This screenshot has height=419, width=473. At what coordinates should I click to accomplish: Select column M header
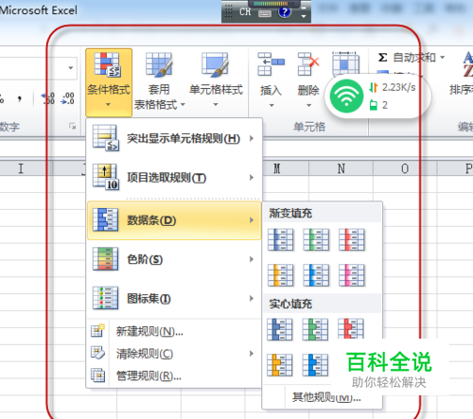[x=277, y=168]
